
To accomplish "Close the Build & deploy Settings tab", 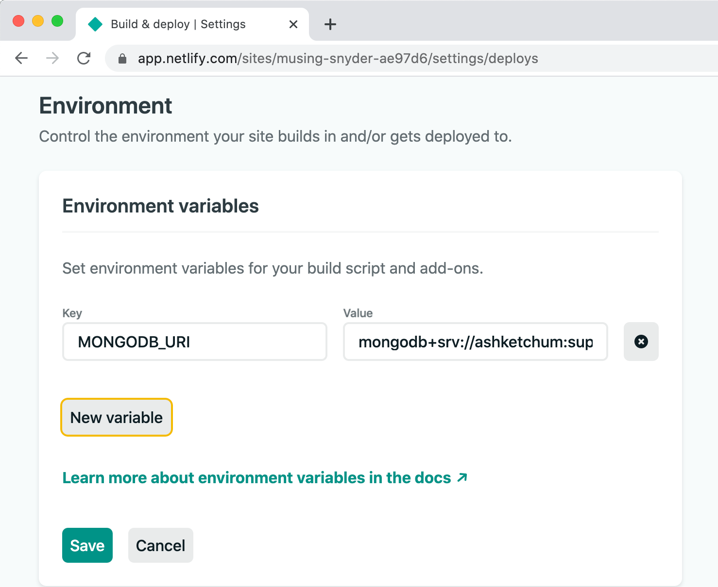I will point(293,24).
